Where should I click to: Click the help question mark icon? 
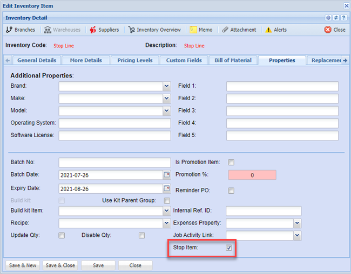(343, 18)
